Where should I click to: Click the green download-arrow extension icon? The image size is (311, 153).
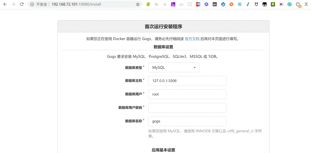pos(273,4)
